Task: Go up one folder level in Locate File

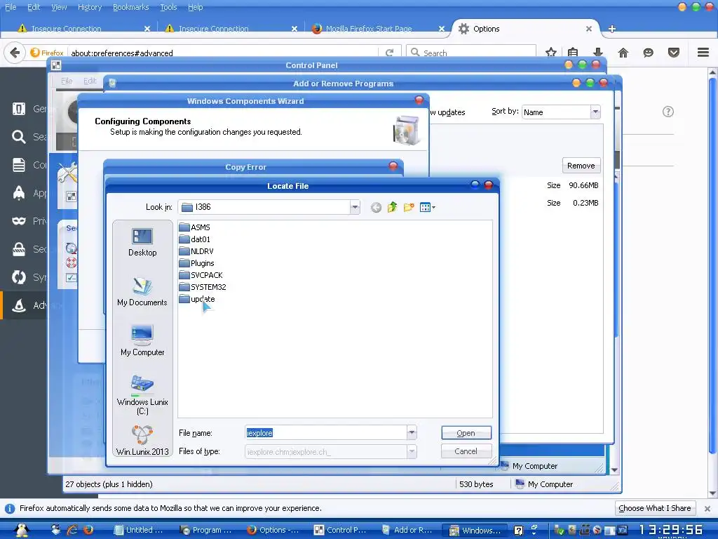Action: (392, 207)
